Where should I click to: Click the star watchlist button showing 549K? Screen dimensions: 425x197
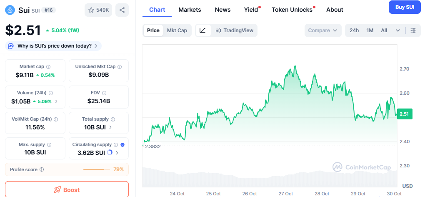(98, 10)
